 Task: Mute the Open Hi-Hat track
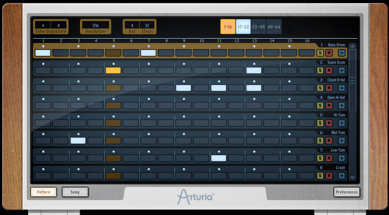329,106
